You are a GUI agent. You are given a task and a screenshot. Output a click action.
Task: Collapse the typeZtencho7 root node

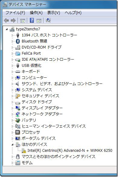(x=7, y=29)
